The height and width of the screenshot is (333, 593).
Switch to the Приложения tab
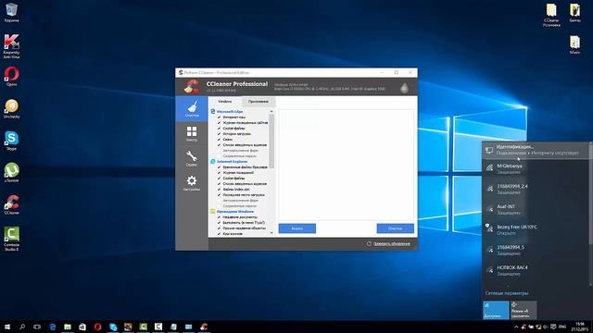coord(259,101)
